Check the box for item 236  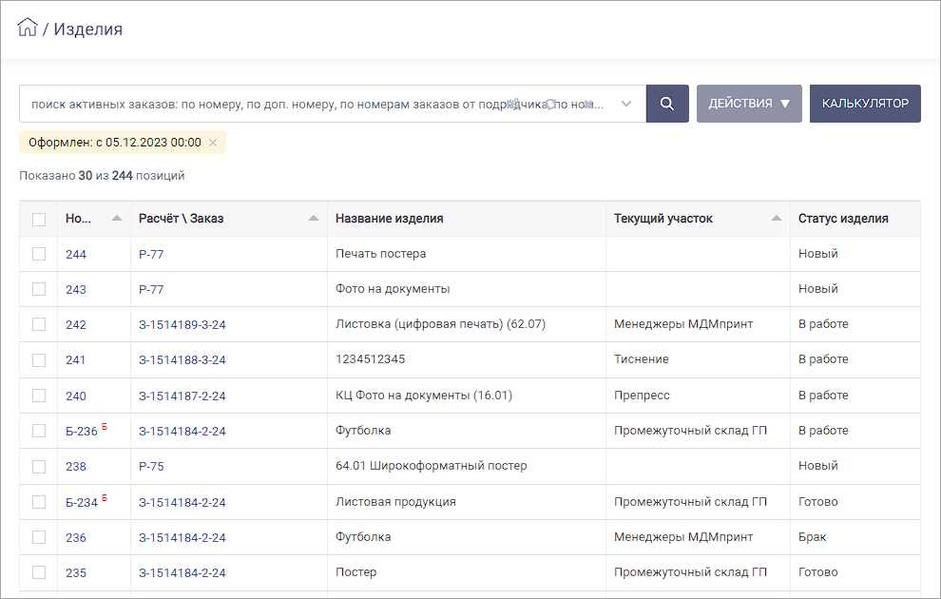tap(39, 537)
